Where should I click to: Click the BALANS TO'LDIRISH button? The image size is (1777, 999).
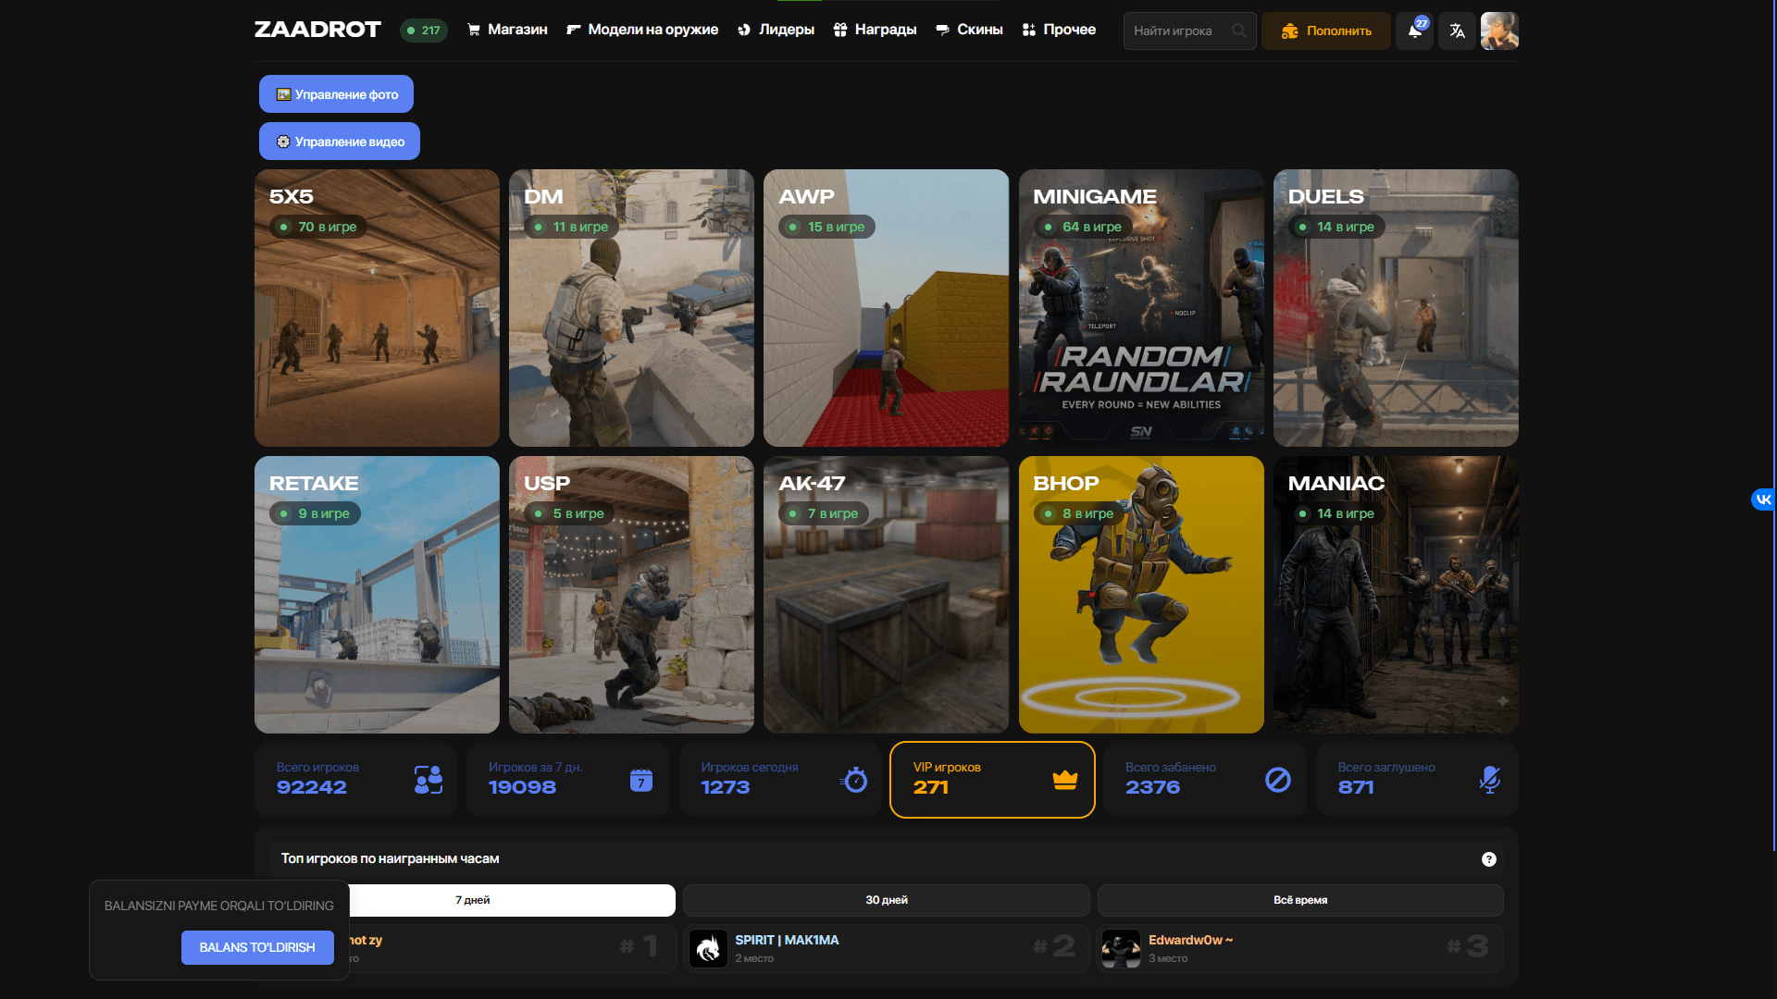pyautogui.click(x=257, y=947)
